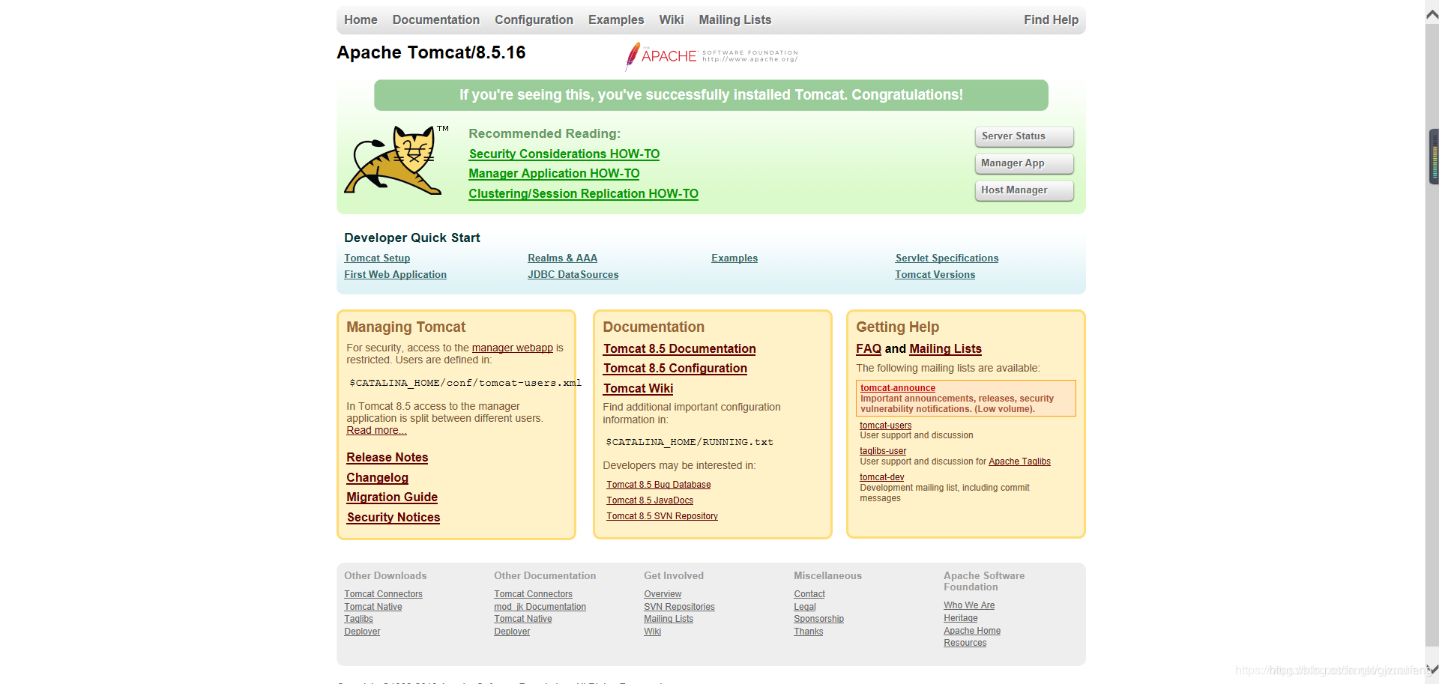Open the Apache Home link

972,631
